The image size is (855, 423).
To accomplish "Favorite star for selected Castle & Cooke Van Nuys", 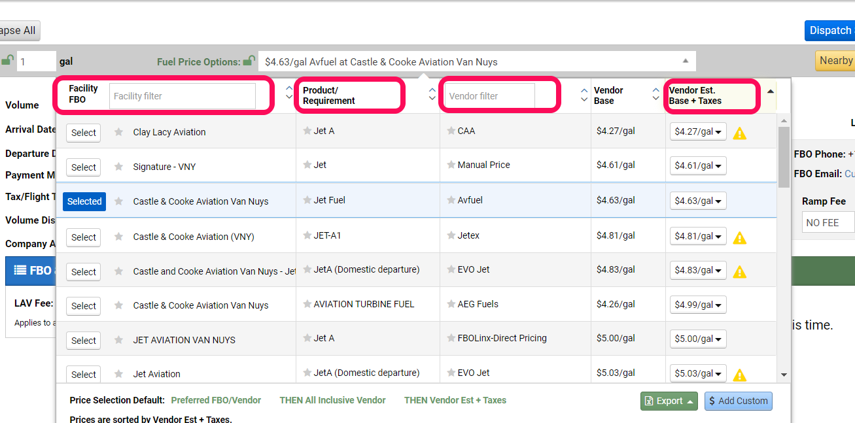I will click(118, 201).
